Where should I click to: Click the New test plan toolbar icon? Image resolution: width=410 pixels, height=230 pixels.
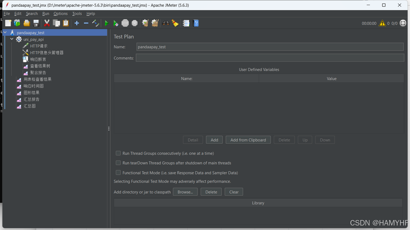[8, 23]
